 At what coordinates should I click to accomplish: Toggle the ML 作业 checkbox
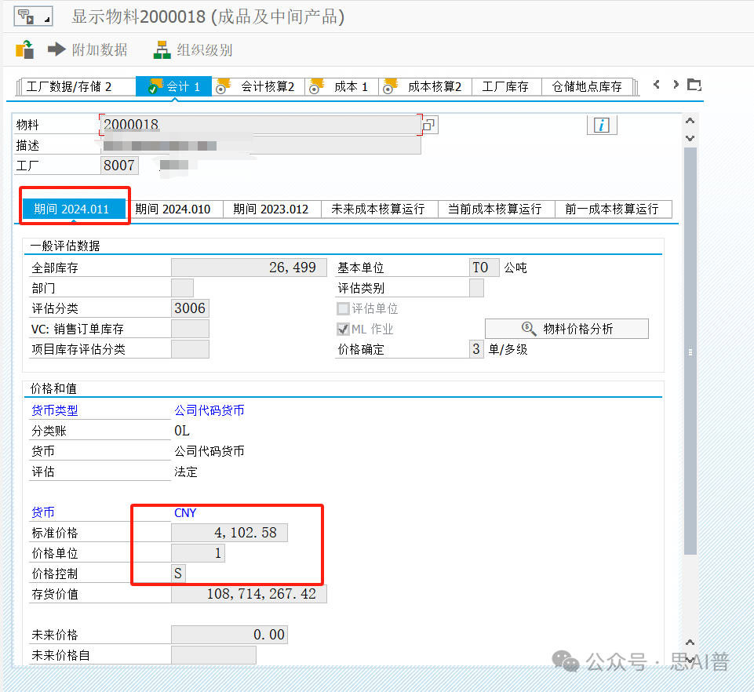pos(343,330)
